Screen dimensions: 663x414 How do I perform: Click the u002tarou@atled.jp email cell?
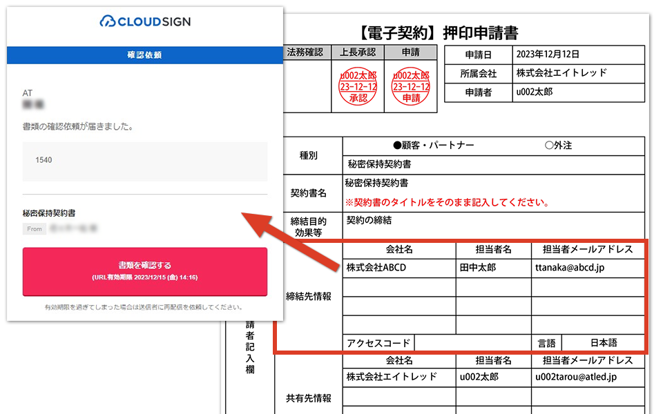pyautogui.click(x=588, y=377)
